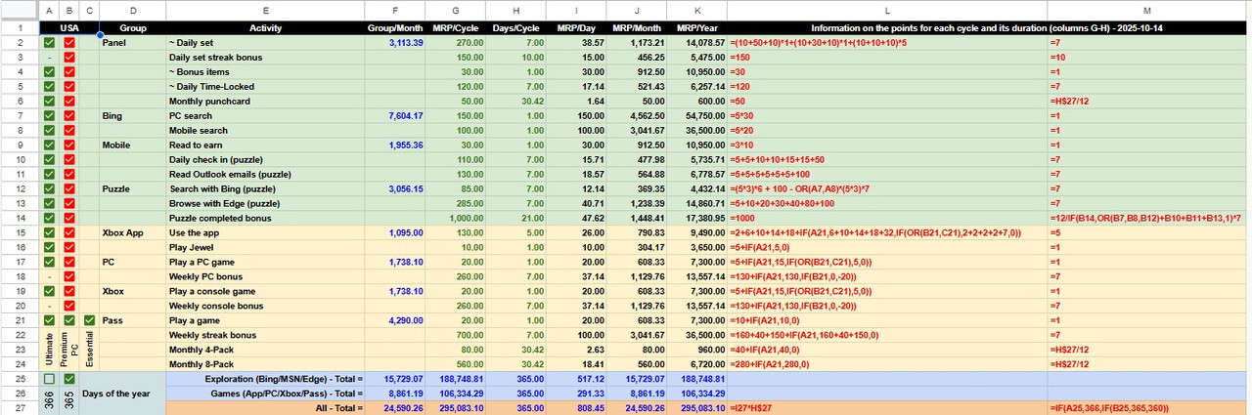Screen dimensions: 1252x415
Task: Select the Monthly 8-Pack cell
Action: point(265,364)
